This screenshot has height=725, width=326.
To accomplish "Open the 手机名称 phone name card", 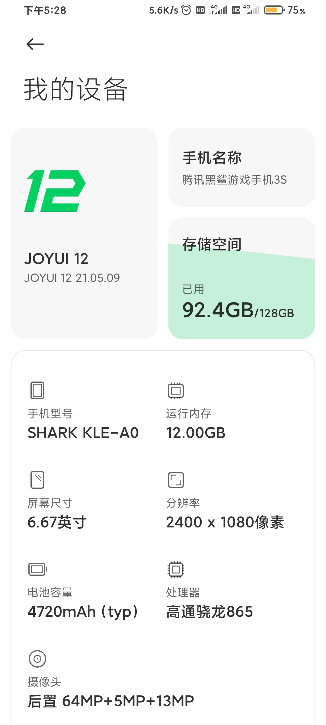I will click(242, 167).
